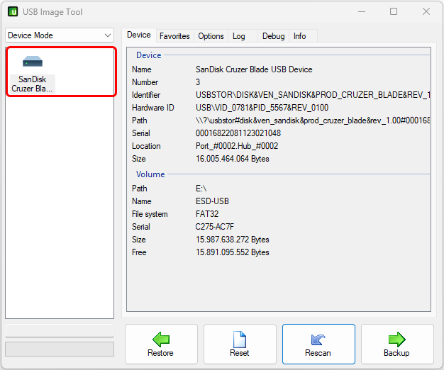Click the Identifier value starting with USBSTOR\DISK
This screenshot has height=370, width=444.
pyautogui.click(x=313, y=95)
